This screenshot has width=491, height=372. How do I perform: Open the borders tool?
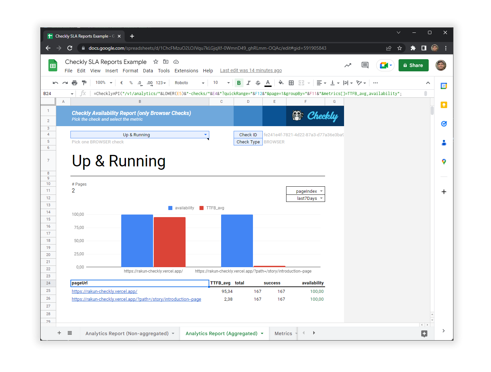pyautogui.click(x=291, y=83)
